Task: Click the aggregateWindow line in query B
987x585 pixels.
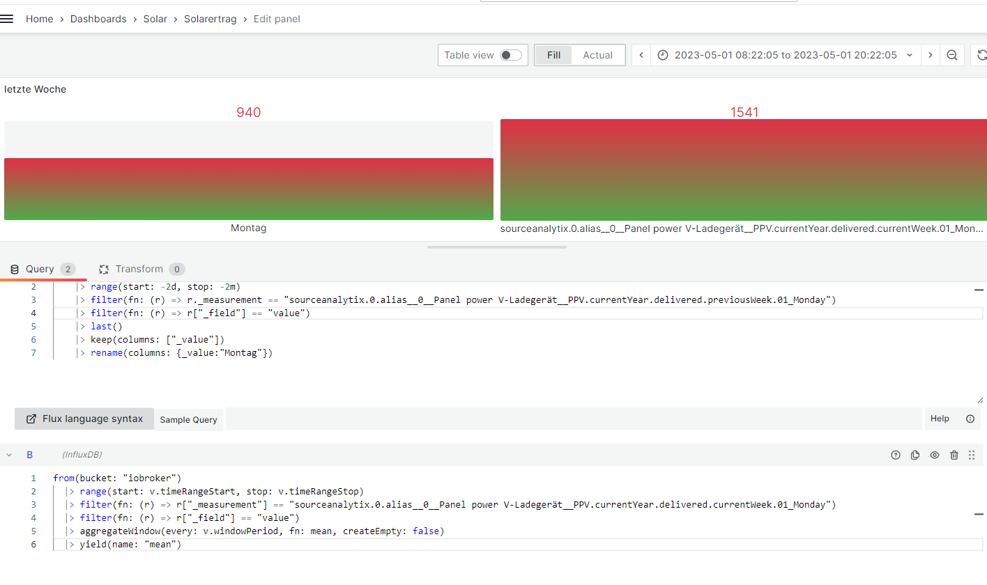Action: pos(255,531)
